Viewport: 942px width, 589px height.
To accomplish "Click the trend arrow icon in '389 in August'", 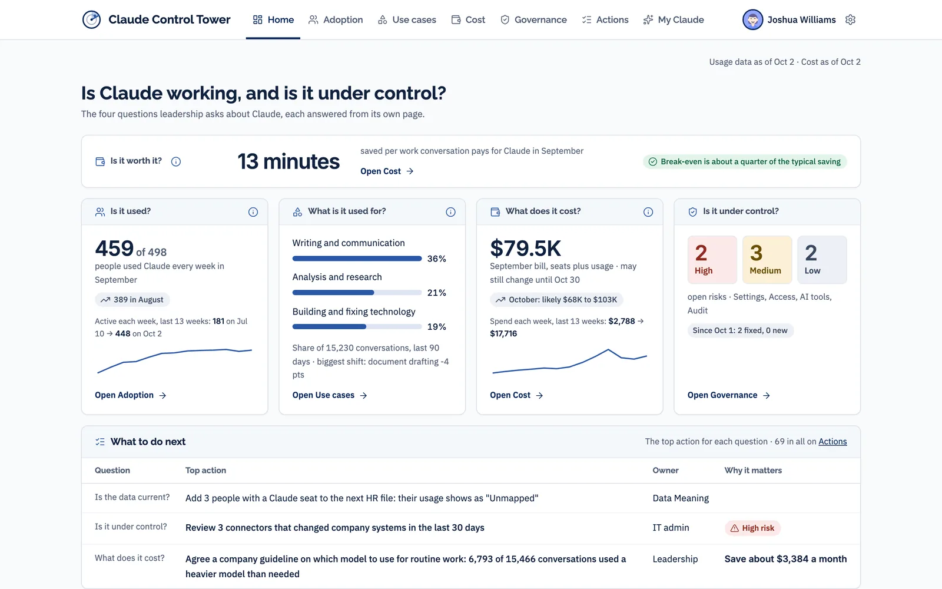I will pyautogui.click(x=105, y=300).
